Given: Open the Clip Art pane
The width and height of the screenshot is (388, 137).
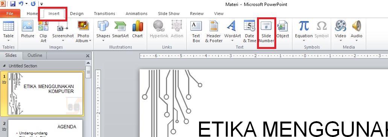Looking at the screenshot, I should (43, 31).
